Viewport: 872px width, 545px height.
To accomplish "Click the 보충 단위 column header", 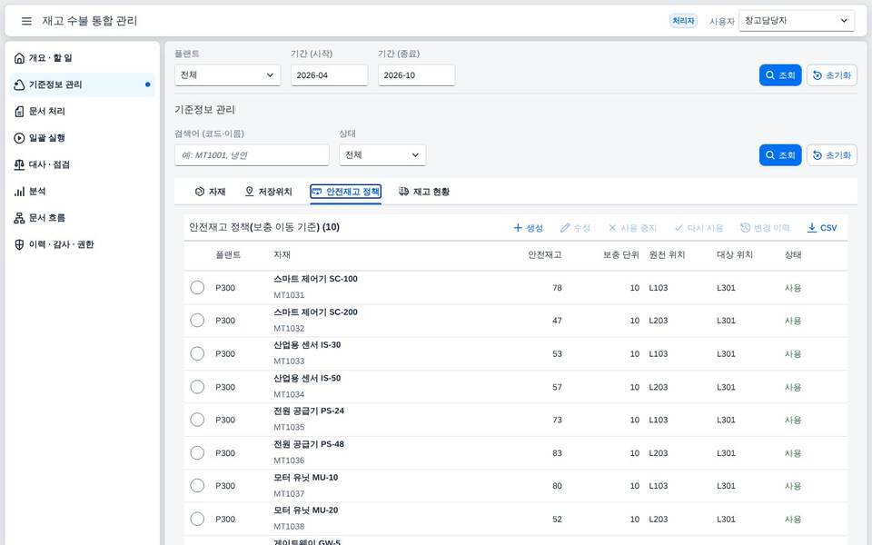I will [620, 255].
